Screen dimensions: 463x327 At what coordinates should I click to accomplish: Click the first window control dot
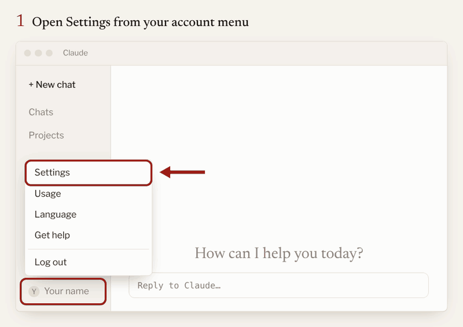click(27, 53)
